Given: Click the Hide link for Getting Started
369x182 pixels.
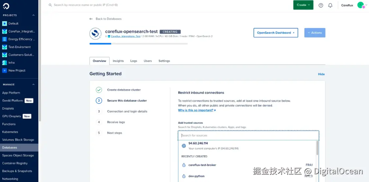Looking at the screenshot, I should (321, 74).
